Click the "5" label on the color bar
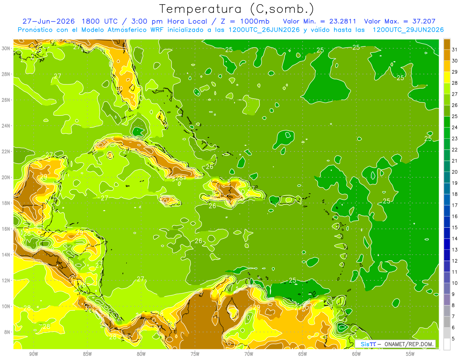The width and height of the screenshot is (465, 359). click(x=454, y=338)
